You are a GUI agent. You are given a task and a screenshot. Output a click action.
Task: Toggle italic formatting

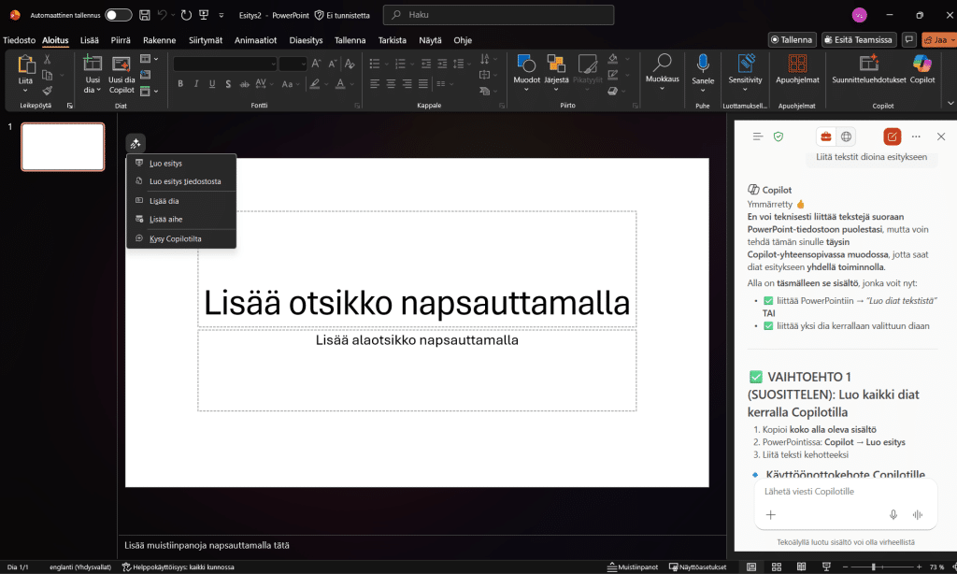click(197, 84)
